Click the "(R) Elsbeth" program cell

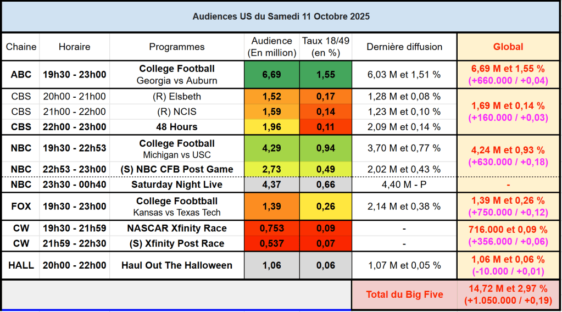click(177, 97)
